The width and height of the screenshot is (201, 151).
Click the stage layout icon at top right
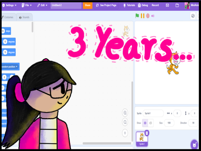pos(193,16)
